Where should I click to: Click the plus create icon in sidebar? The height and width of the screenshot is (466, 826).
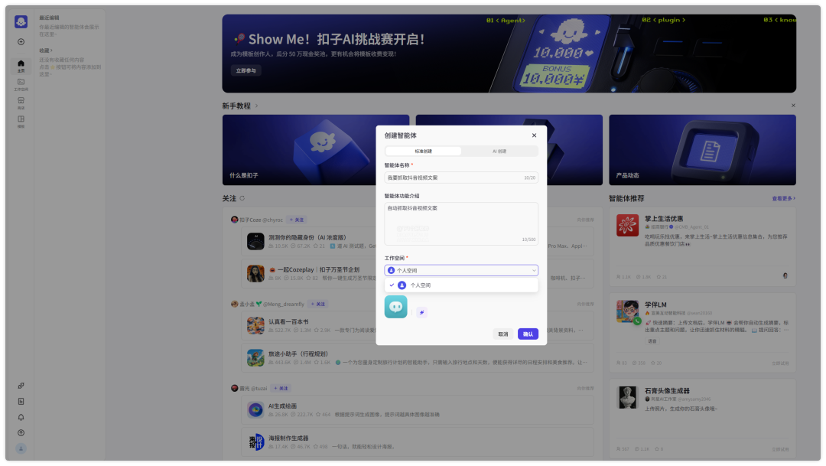tap(21, 41)
